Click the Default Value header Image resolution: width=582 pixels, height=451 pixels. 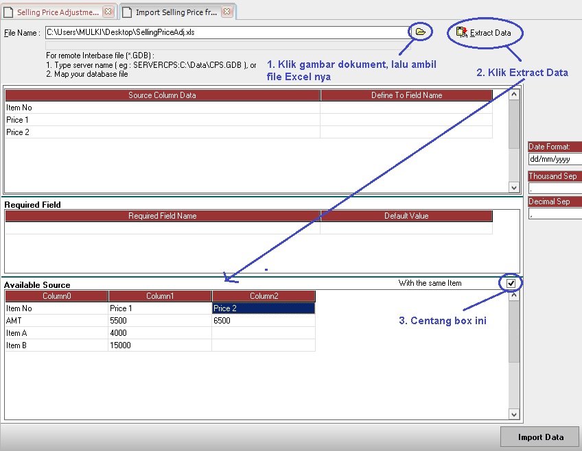click(x=406, y=216)
